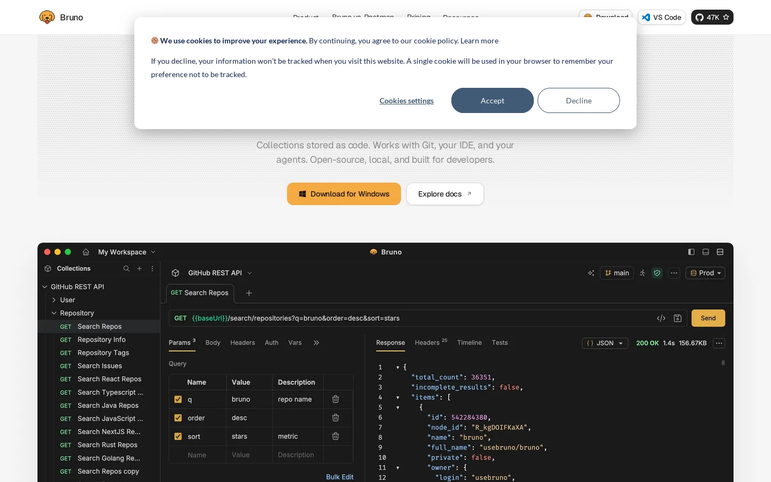This screenshot has height=482, width=771.
Task: Uncheck the sort parameter checkbox
Action: [x=178, y=436]
